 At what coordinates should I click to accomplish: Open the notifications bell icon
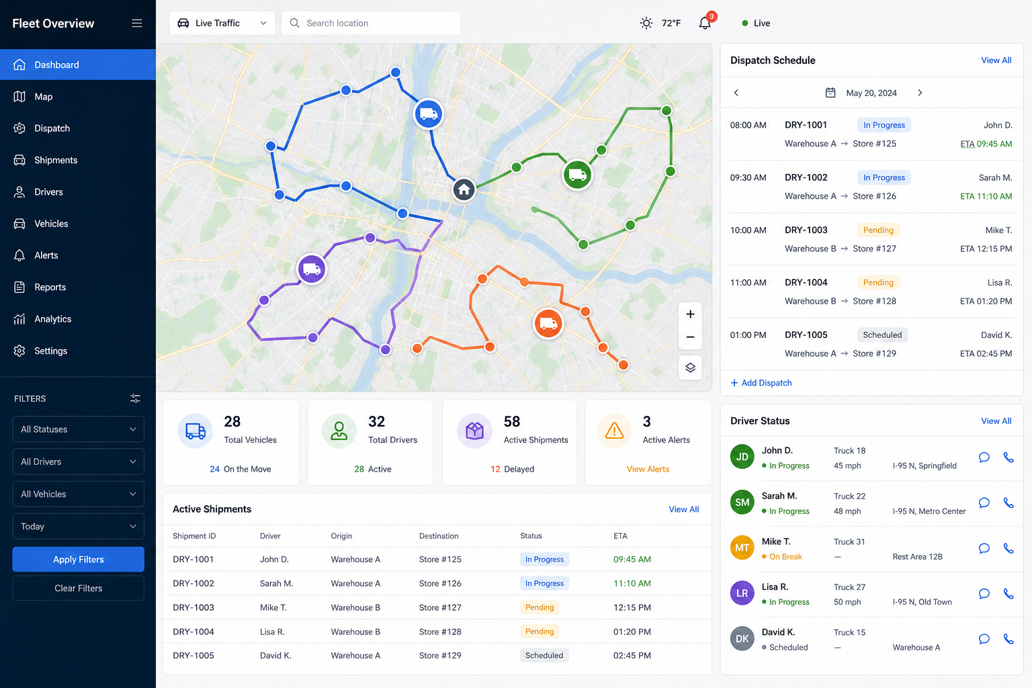[705, 23]
